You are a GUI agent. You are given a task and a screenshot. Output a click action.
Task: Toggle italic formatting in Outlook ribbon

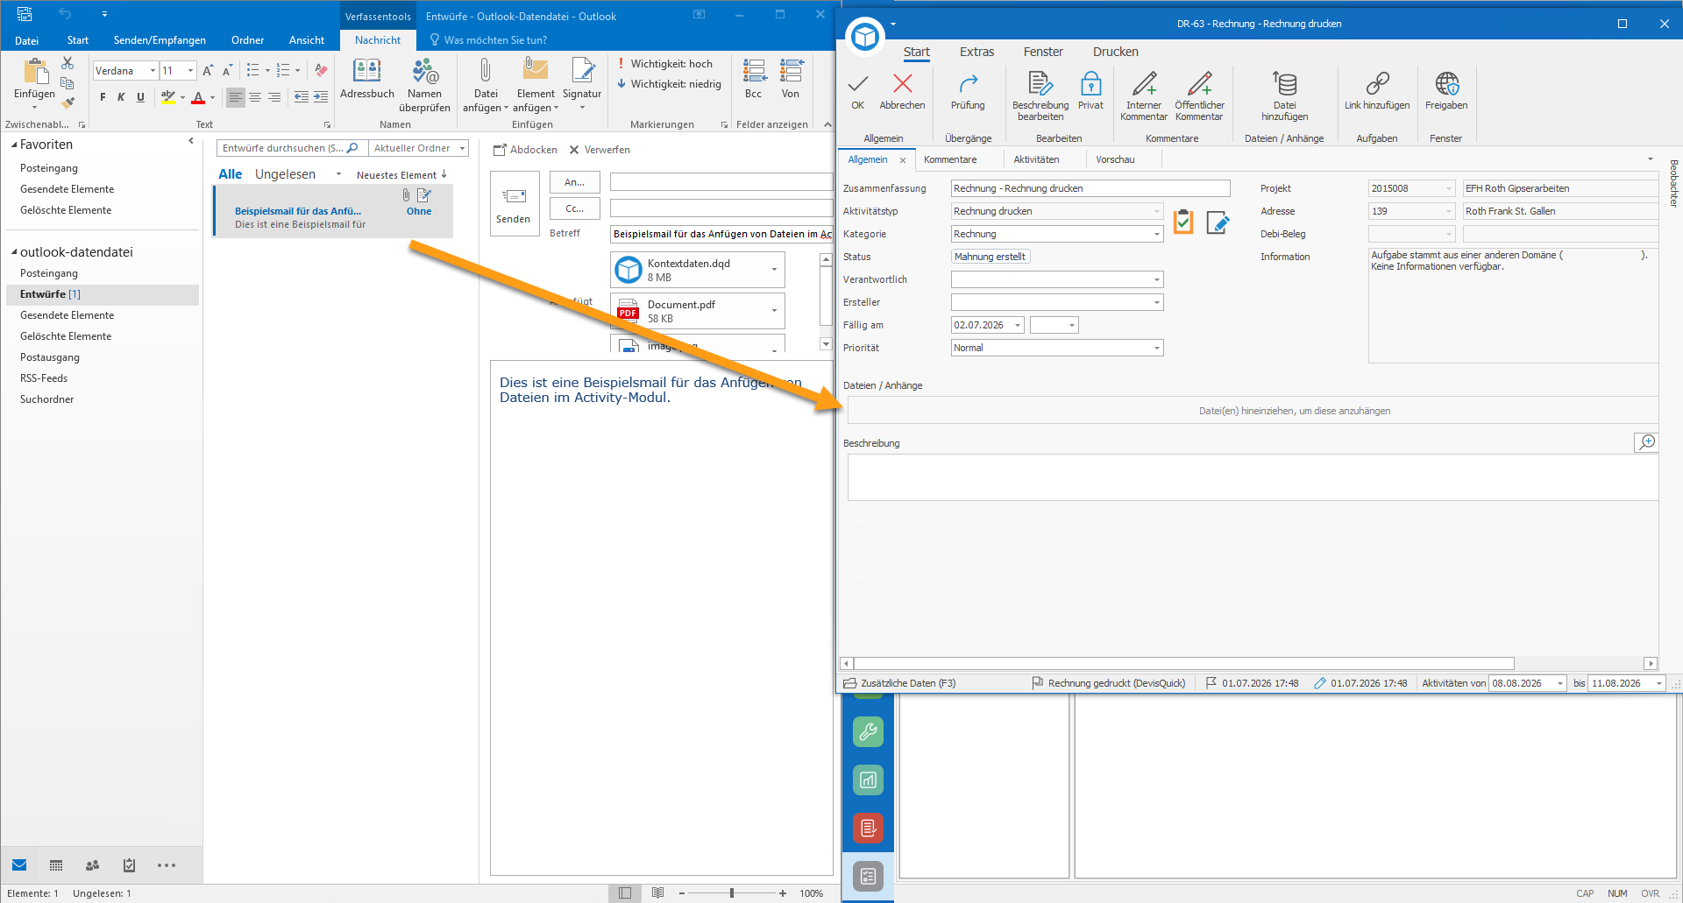121,97
